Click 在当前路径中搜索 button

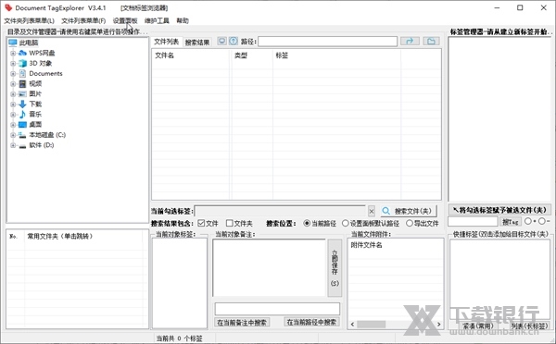tap(311, 322)
